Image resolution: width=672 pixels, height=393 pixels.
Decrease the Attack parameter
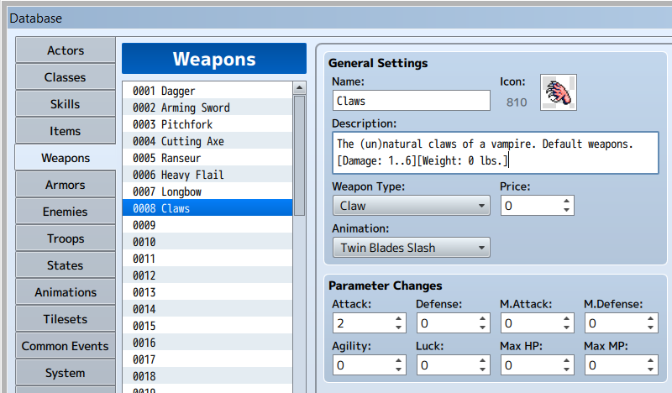tap(398, 327)
